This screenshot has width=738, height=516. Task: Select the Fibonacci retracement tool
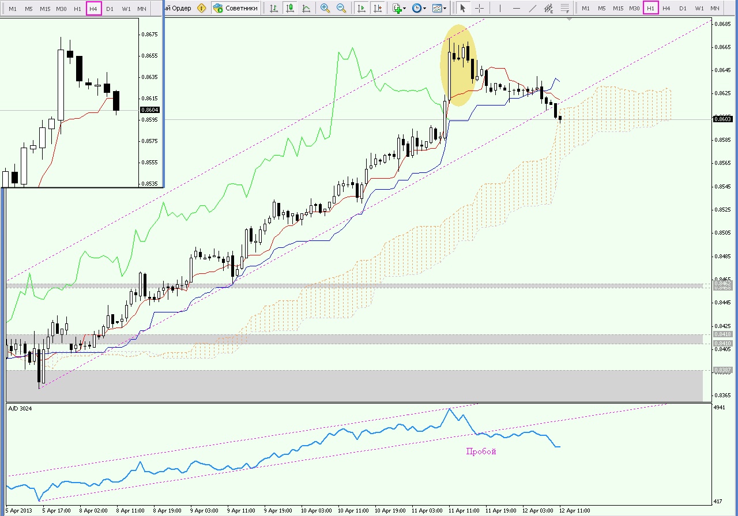tap(566, 8)
